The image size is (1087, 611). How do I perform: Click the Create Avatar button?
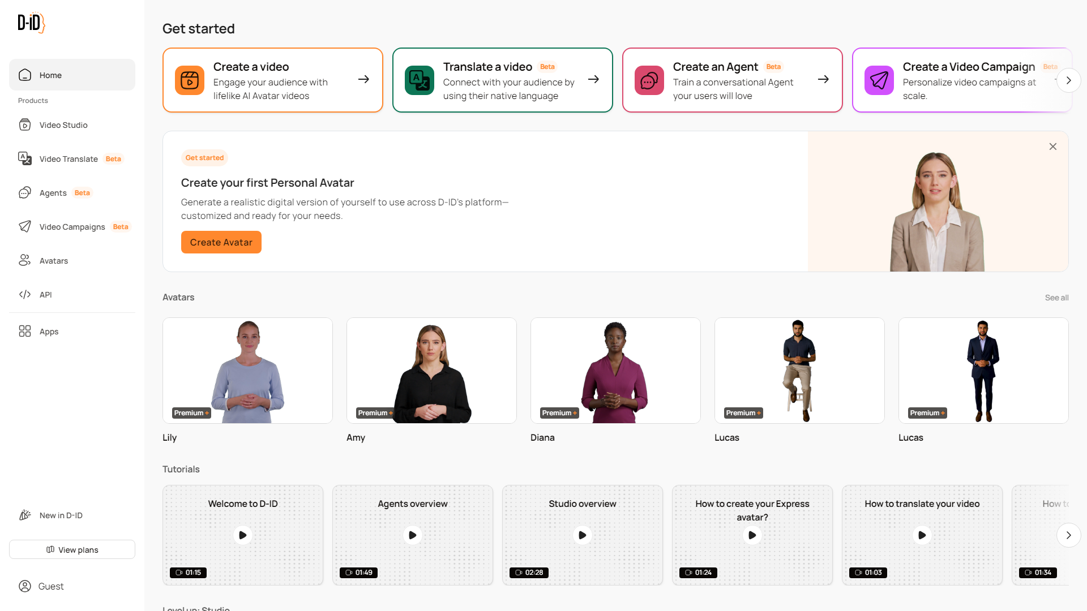tap(221, 242)
